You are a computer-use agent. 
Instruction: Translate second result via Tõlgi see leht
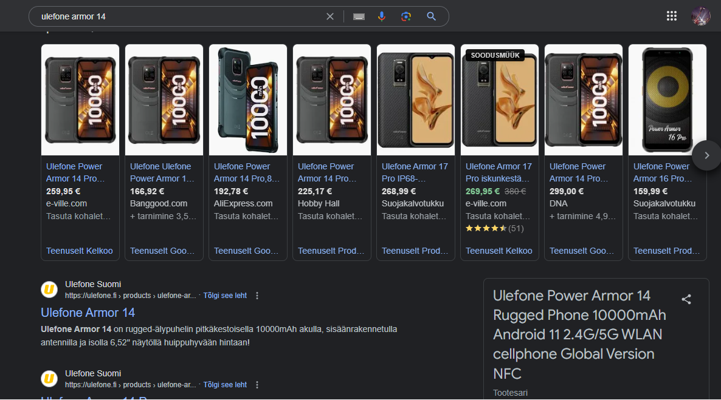(225, 385)
